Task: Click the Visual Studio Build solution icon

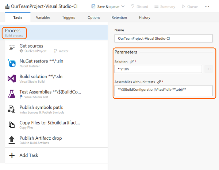Action: click(x=12, y=79)
